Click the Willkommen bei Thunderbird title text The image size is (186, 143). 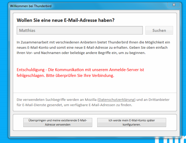point(31,6)
